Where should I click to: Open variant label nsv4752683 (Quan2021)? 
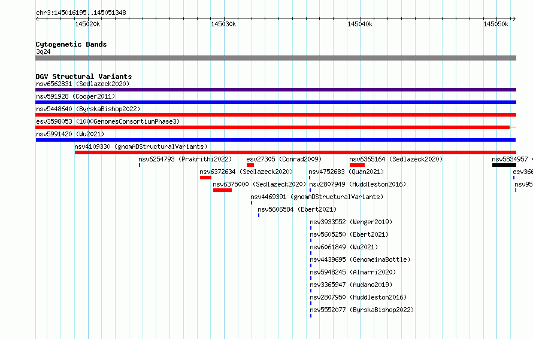click(346, 172)
